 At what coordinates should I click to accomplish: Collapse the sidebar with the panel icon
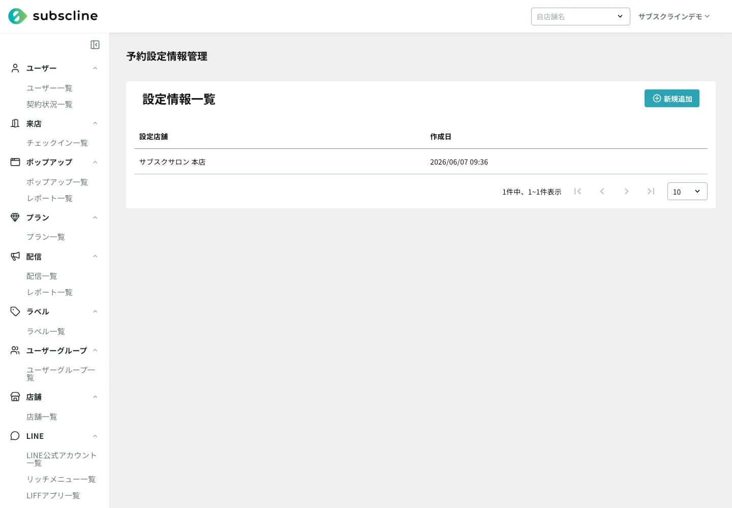[x=95, y=45]
